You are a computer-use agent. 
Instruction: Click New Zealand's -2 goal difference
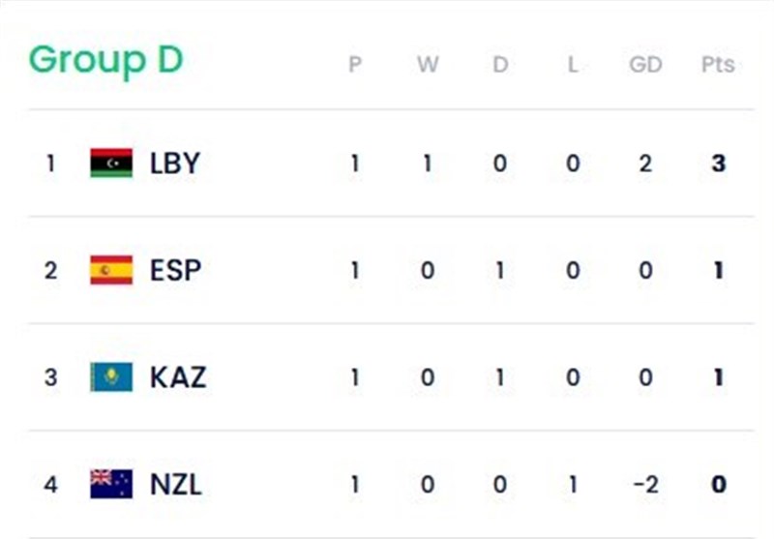645,483
